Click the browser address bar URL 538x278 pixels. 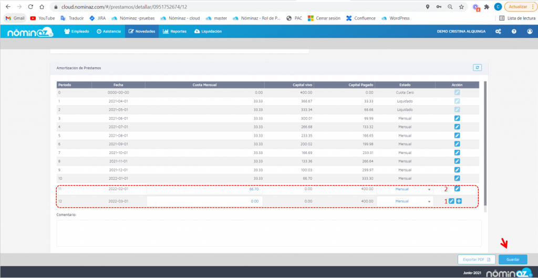[124, 7]
